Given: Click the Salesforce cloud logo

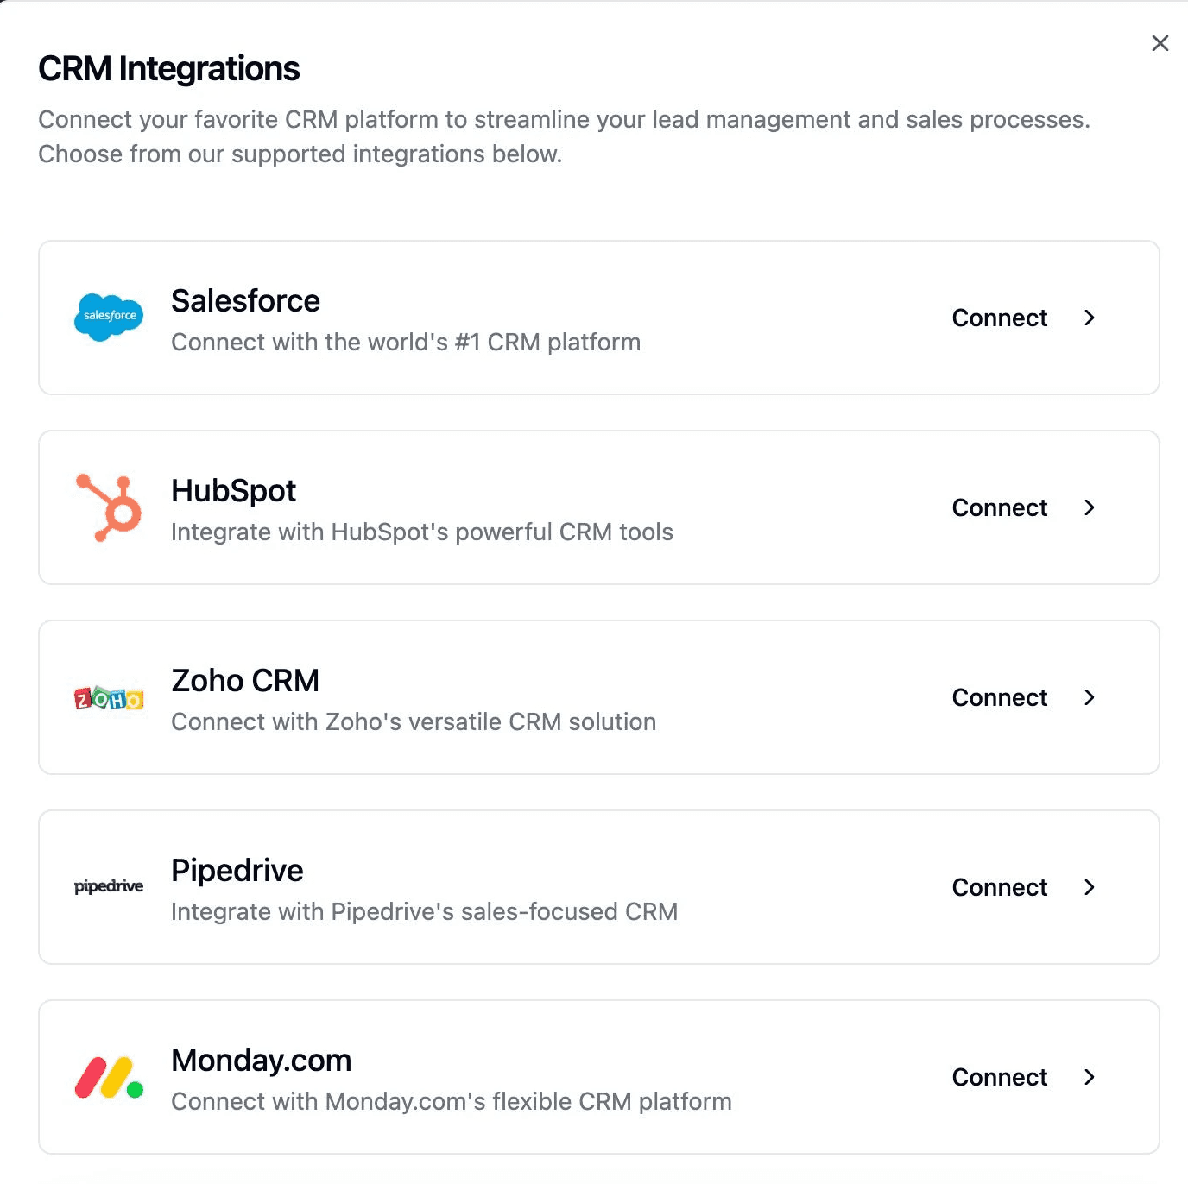Looking at the screenshot, I should pos(109,317).
